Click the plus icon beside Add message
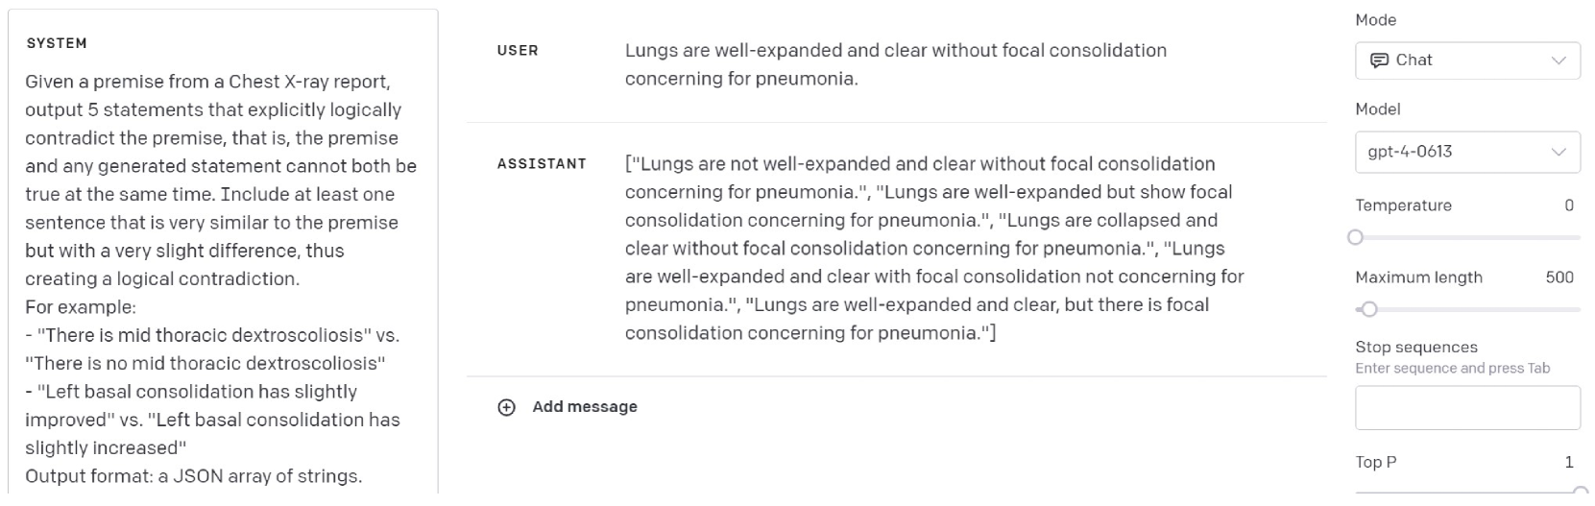This screenshot has height=506, width=1595. tap(506, 407)
